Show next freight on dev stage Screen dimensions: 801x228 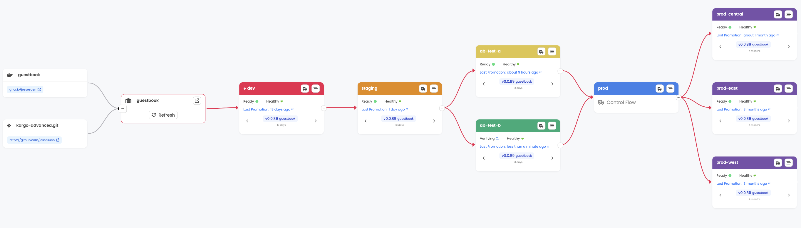tap(316, 121)
